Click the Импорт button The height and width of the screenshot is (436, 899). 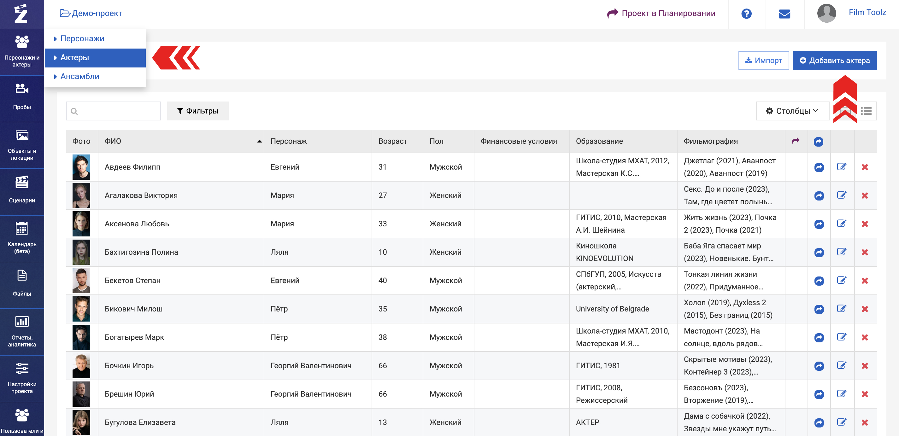click(x=763, y=60)
